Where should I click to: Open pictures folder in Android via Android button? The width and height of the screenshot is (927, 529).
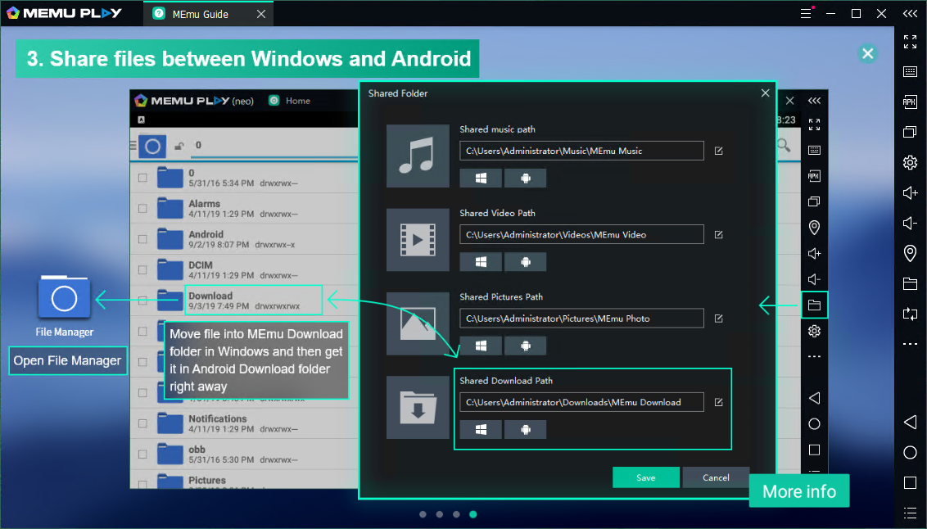coord(526,346)
